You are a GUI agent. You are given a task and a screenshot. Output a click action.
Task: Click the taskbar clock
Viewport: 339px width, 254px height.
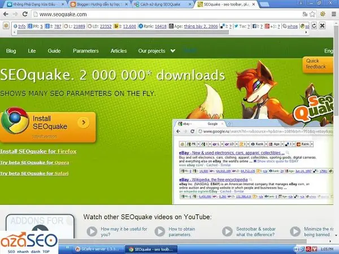point(327,249)
